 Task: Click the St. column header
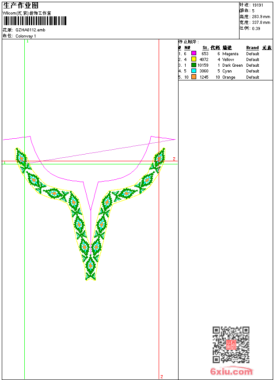205,48
